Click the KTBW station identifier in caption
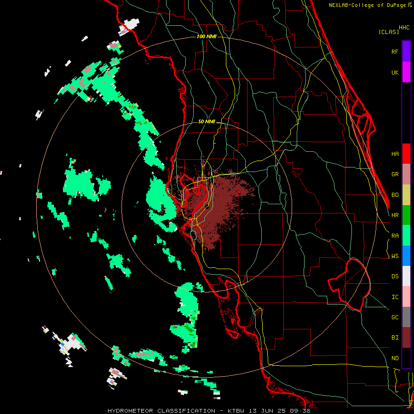The image size is (414, 414). click(x=236, y=411)
